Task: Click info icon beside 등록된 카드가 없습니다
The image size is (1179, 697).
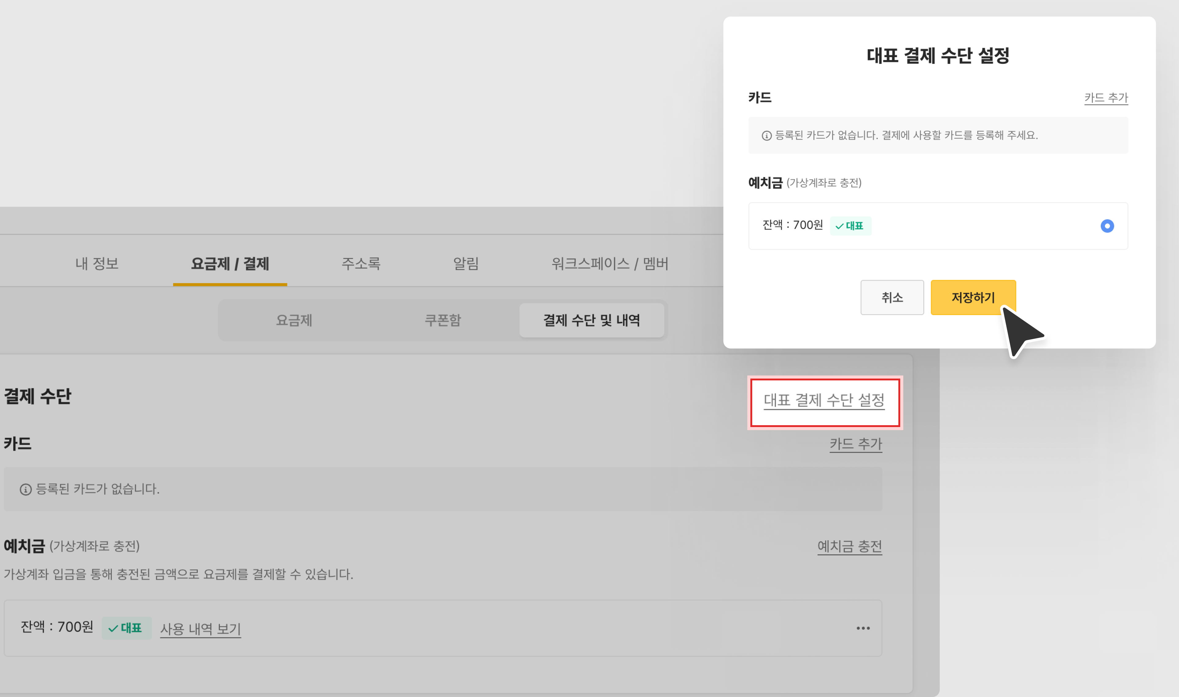Action: pos(25,489)
